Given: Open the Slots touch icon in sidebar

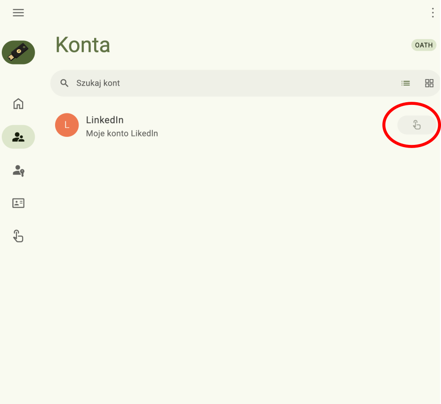Looking at the screenshot, I should click(x=18, y=236).
